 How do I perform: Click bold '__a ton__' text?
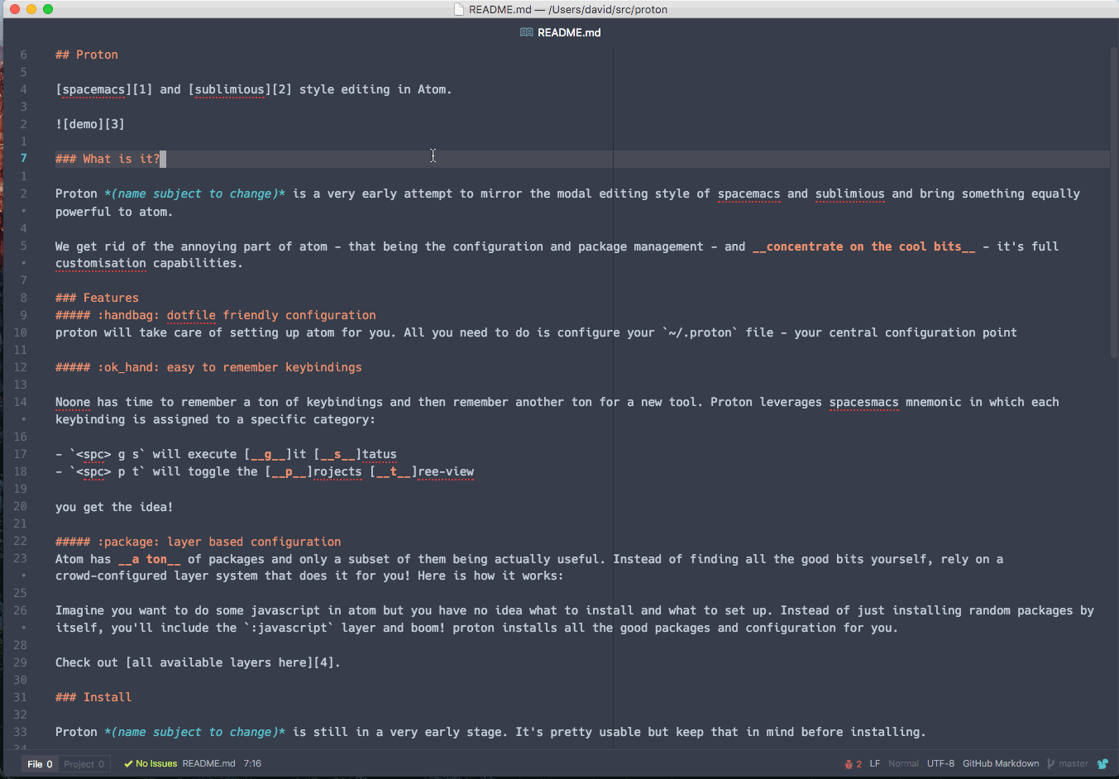(x=150, y=559)
